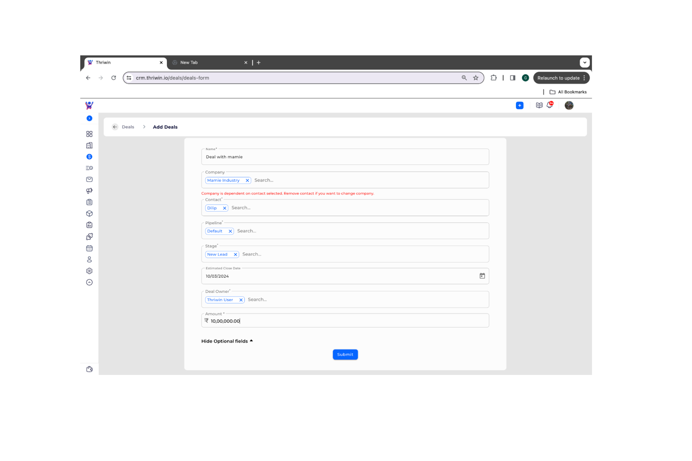Collapse sidebar menu with circled up-chevron

pos(89,282)
